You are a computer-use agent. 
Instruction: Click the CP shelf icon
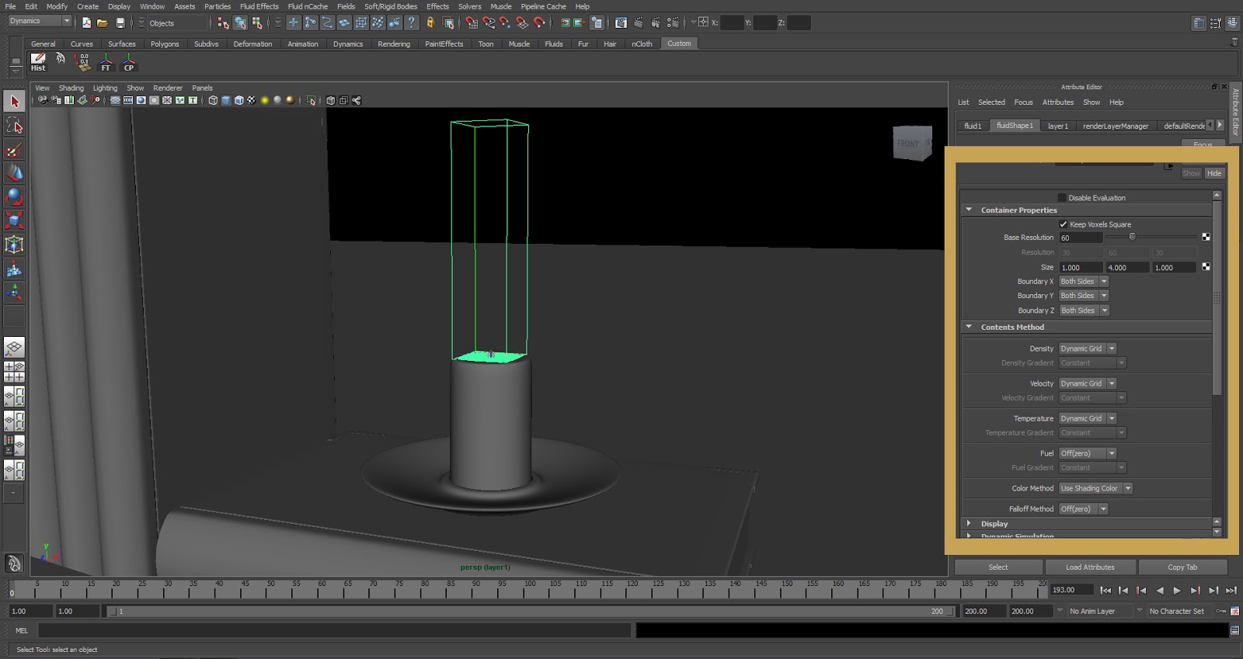[129, 62]
